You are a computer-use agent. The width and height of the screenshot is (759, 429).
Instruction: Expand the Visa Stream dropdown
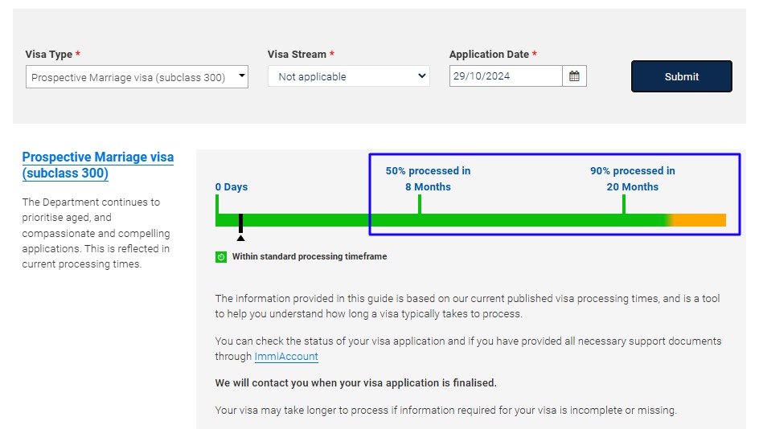[x=348, y=76]
